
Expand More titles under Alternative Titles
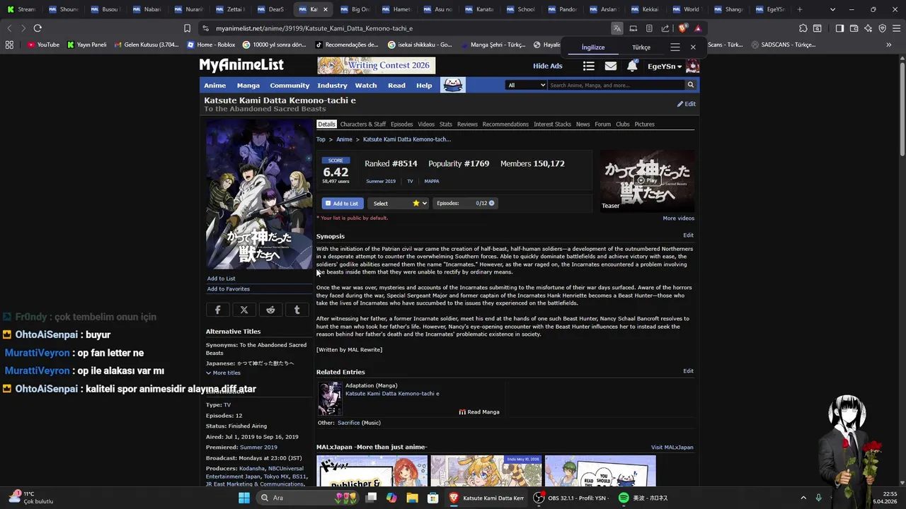point(223,373)
